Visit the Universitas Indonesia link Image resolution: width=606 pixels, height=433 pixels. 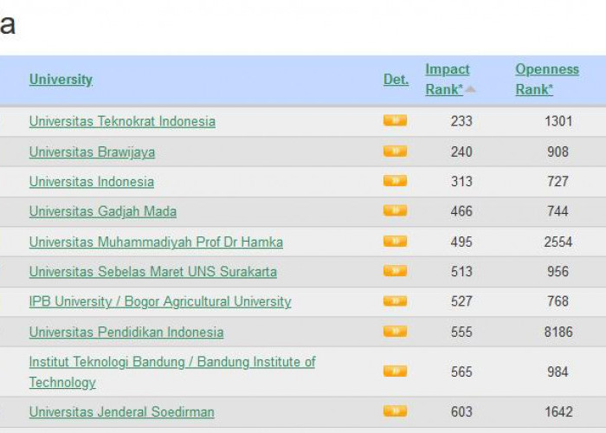(92, 181)
